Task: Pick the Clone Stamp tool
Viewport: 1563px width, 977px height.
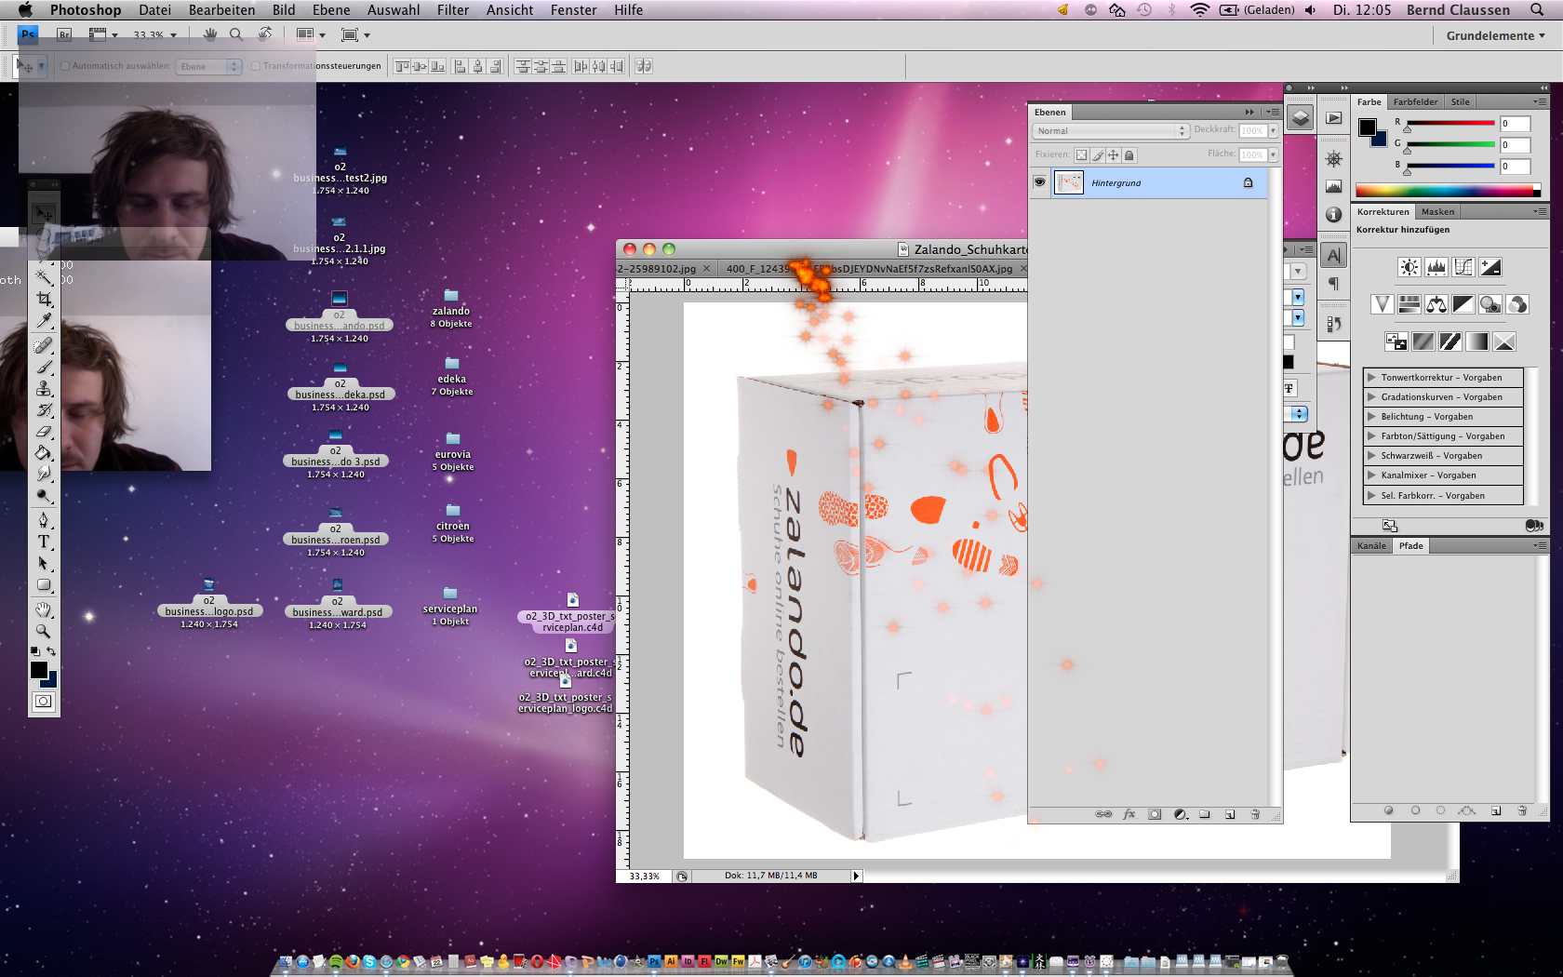Action: point(44,388)
